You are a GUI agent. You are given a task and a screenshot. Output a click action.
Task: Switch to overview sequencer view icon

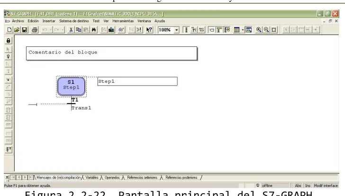point(186,30)
